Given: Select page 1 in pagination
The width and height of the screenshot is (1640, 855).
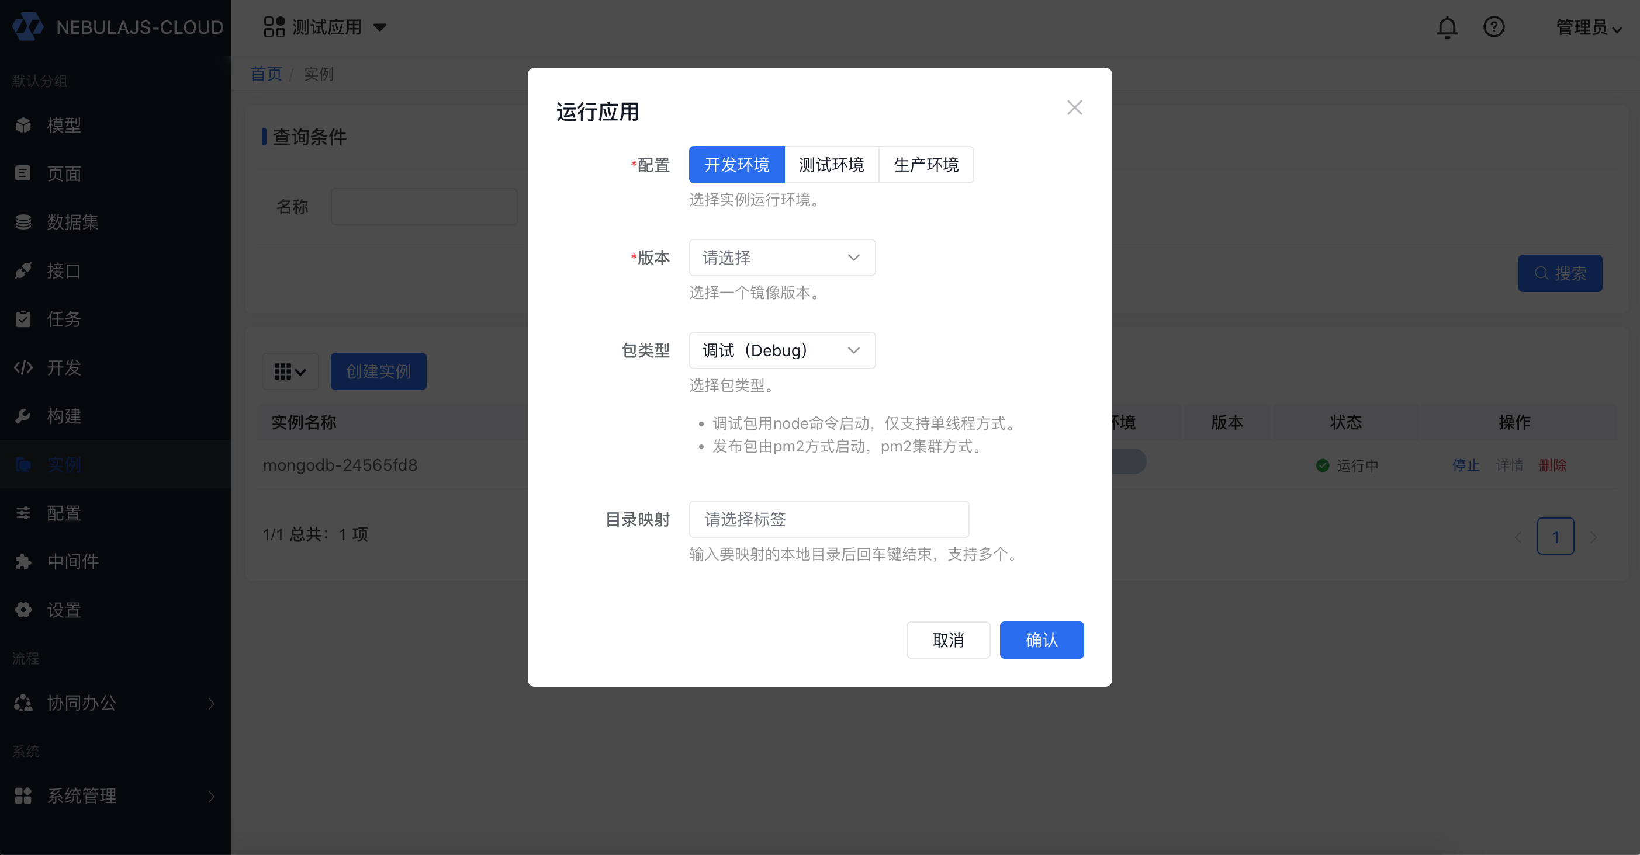Looking at the screenshot, I should click(1556, 536).
